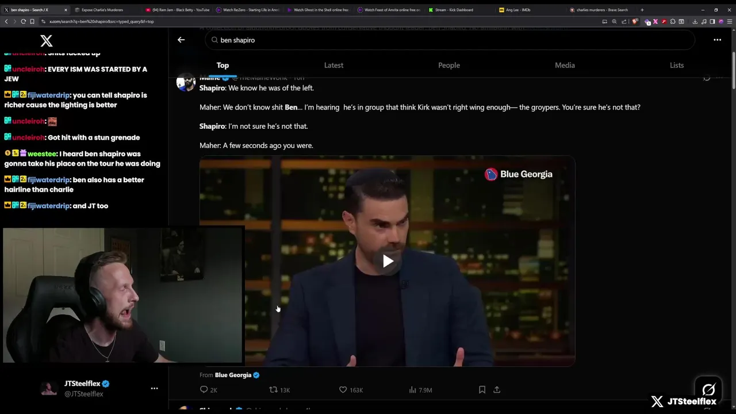Image resolution: width=736 pixels, height=414 pixels.
Task: Click the @JTSteelflex handle text
Action: [84, 394]
